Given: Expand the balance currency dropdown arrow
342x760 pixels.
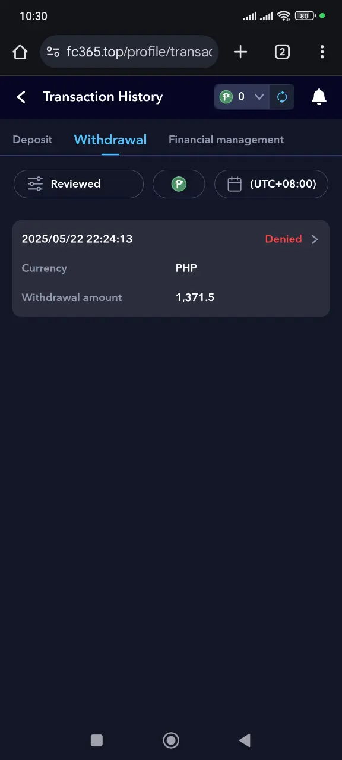Looking at the screenshot, I should [x=259, y=97].
